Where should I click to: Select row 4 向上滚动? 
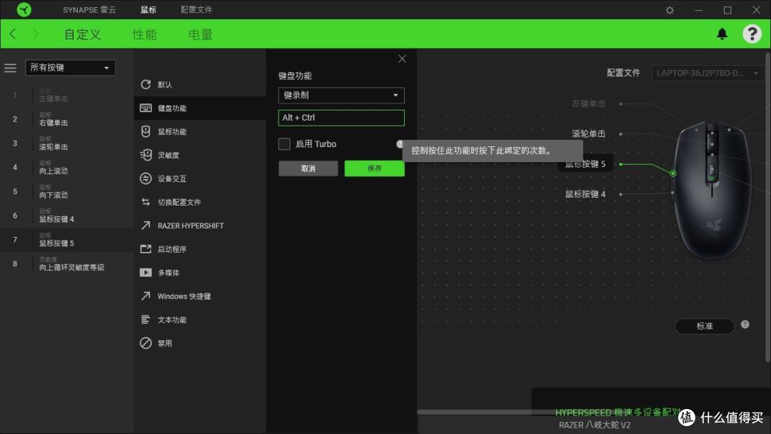(67, 168)
